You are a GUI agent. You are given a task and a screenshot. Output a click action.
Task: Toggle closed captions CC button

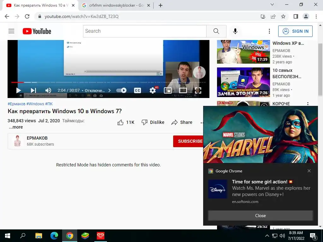[x=138, y=90]
